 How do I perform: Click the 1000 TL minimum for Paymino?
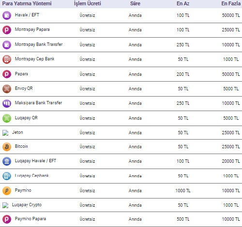click(183, 191)
